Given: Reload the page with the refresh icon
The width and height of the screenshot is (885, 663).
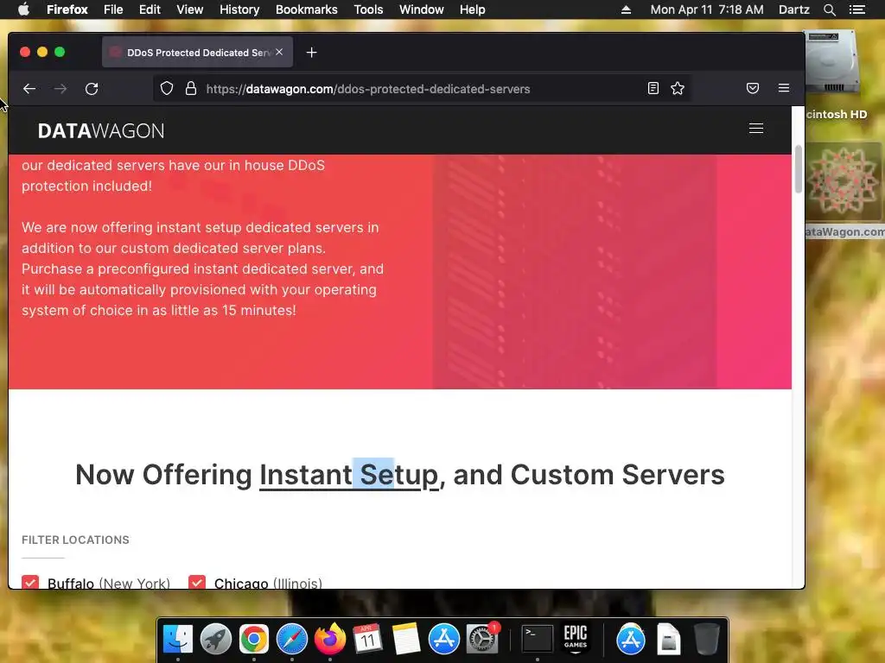Looking at the screenshot, I should click(92, 89).
